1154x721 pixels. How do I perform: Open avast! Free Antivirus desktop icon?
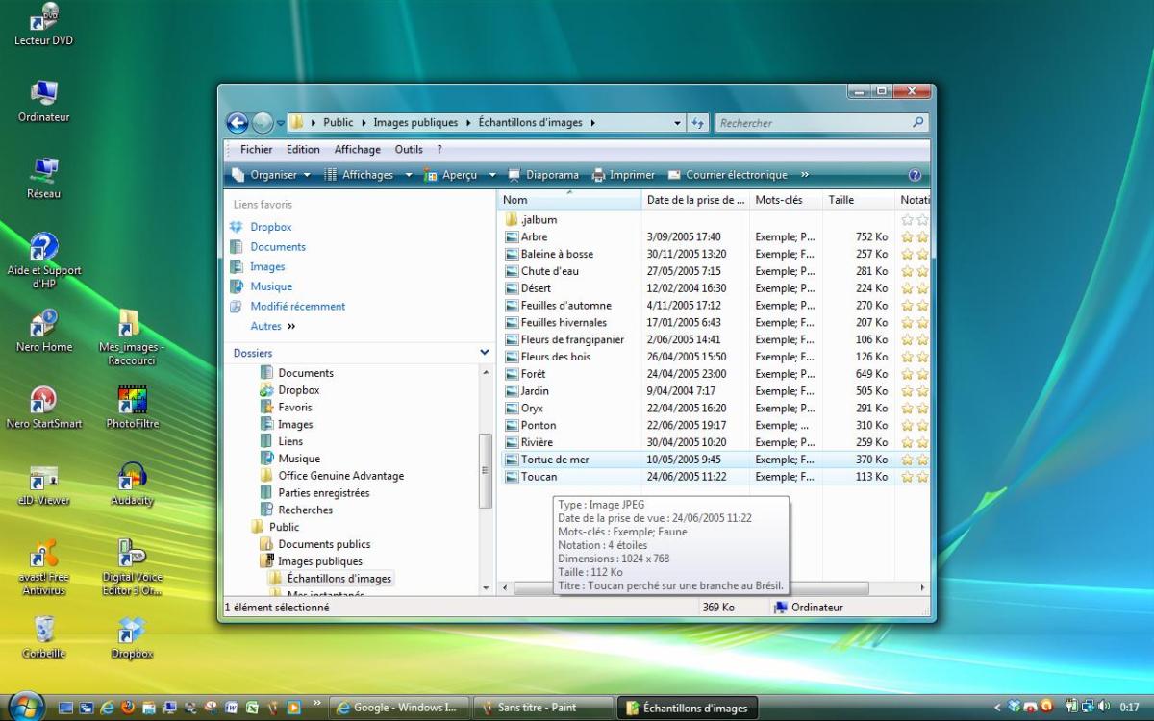(x=43, y=567)
